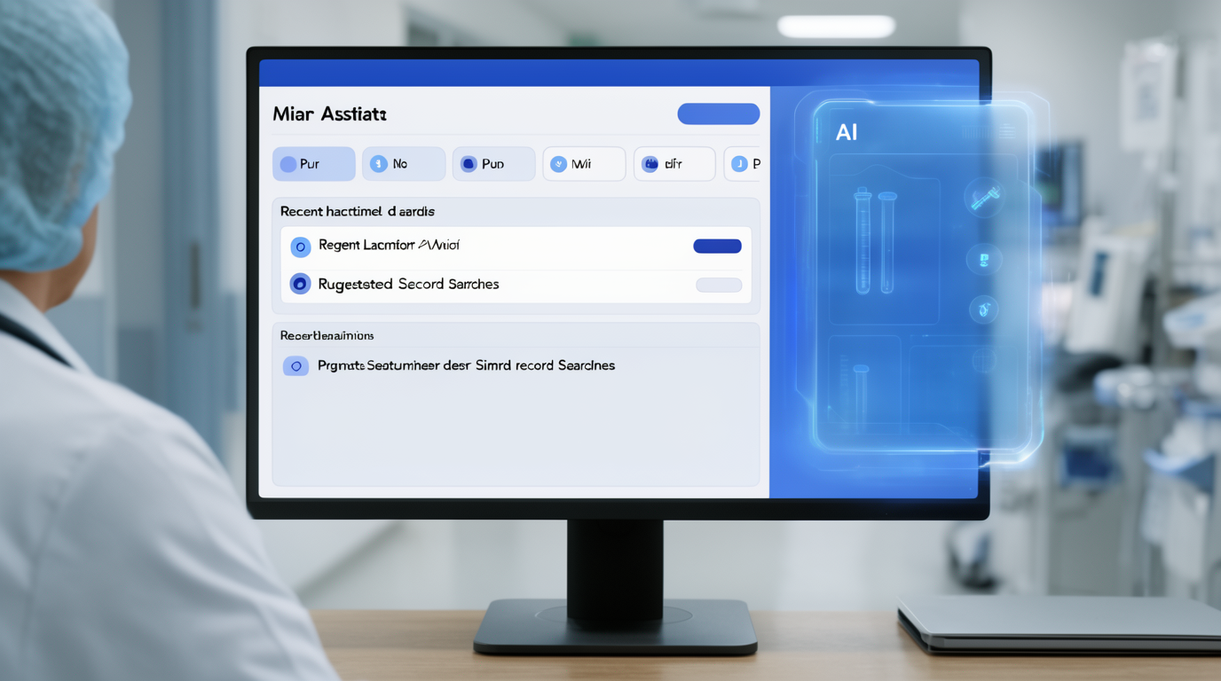Select the No tab
Image resolution: width=1221 pixels, height=681 pixels.
click(x=404, y=164)
